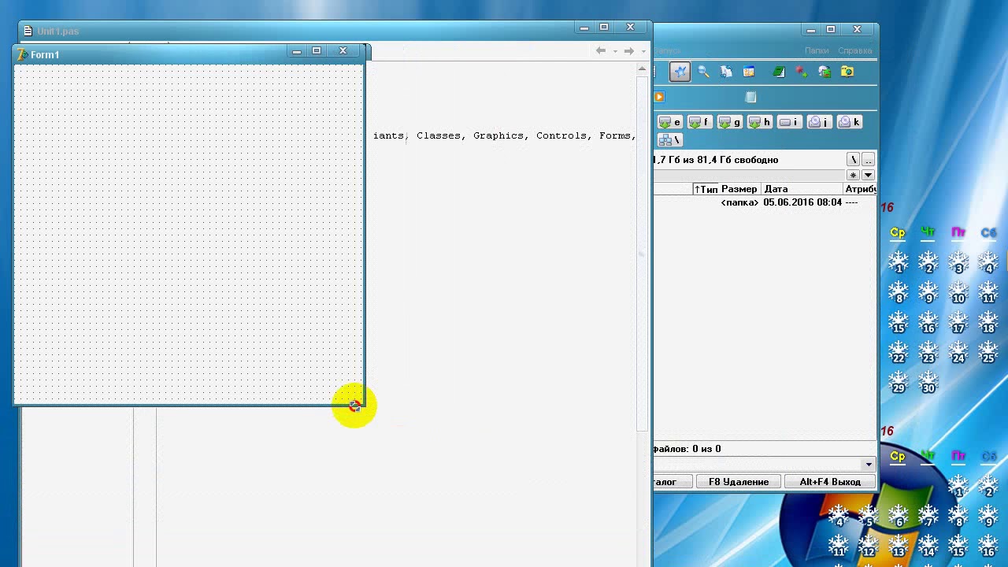Click the Form1 window title bar
The width and height of the screenshot is (1008, 567).
coord(189,54)
